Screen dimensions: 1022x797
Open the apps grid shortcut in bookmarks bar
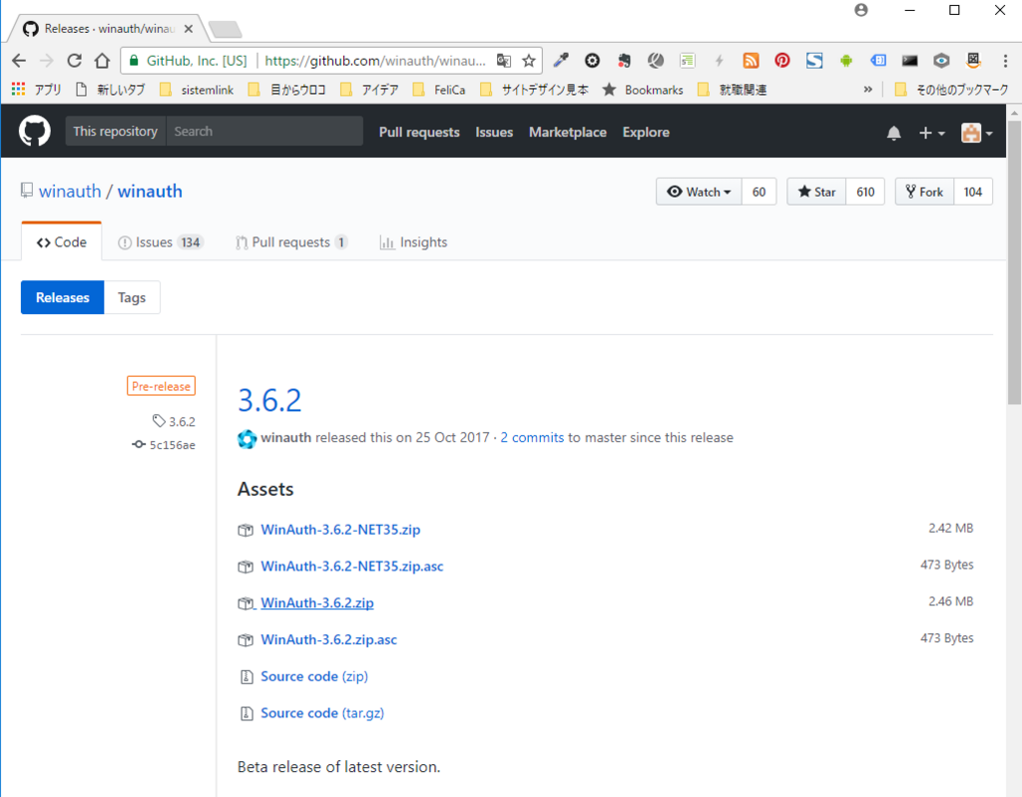tap(18, 90)
